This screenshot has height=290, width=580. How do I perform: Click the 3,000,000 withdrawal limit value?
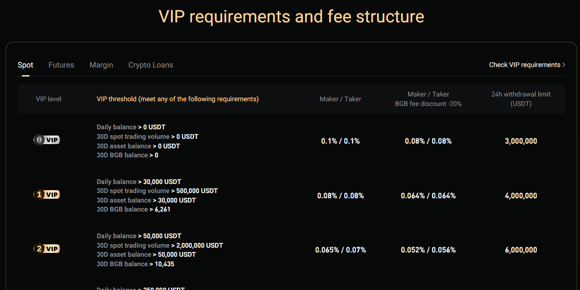coord(521,141)
